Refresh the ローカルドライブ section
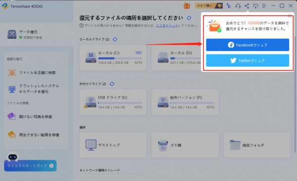 pos(115,39)
